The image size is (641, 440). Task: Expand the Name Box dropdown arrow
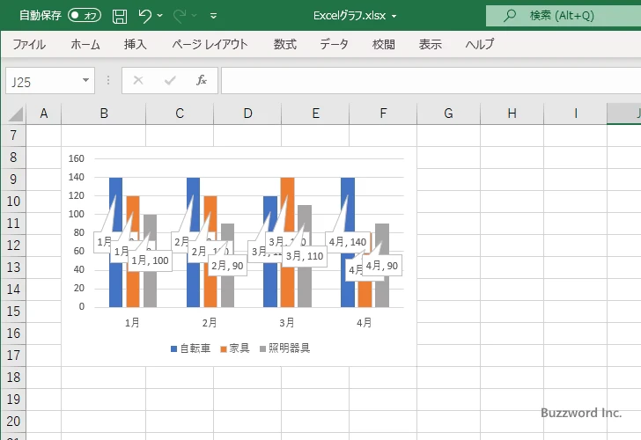click(85, 80)
